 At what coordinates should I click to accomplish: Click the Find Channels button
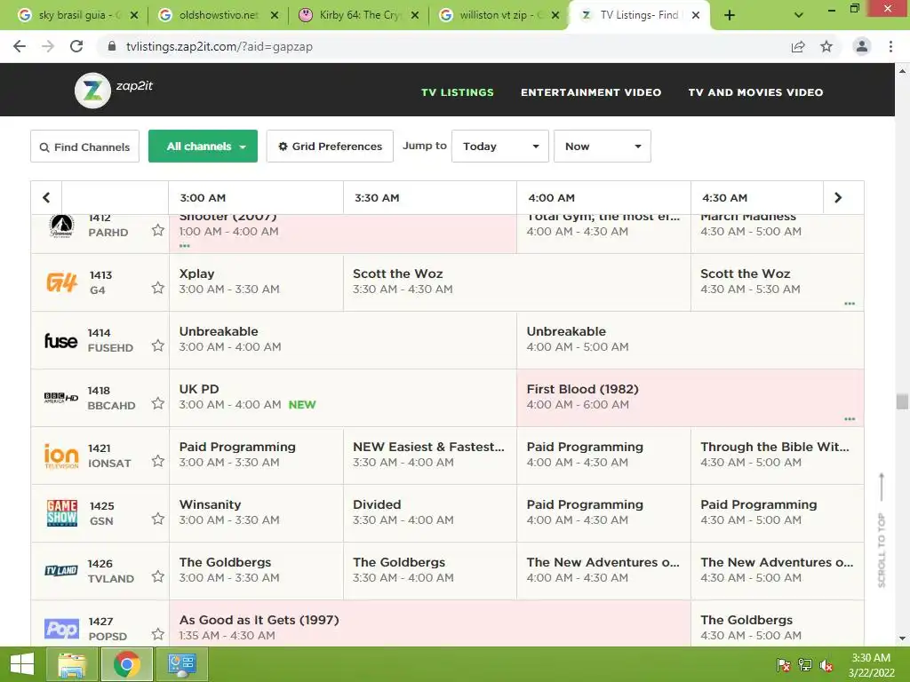pos(84,147)
